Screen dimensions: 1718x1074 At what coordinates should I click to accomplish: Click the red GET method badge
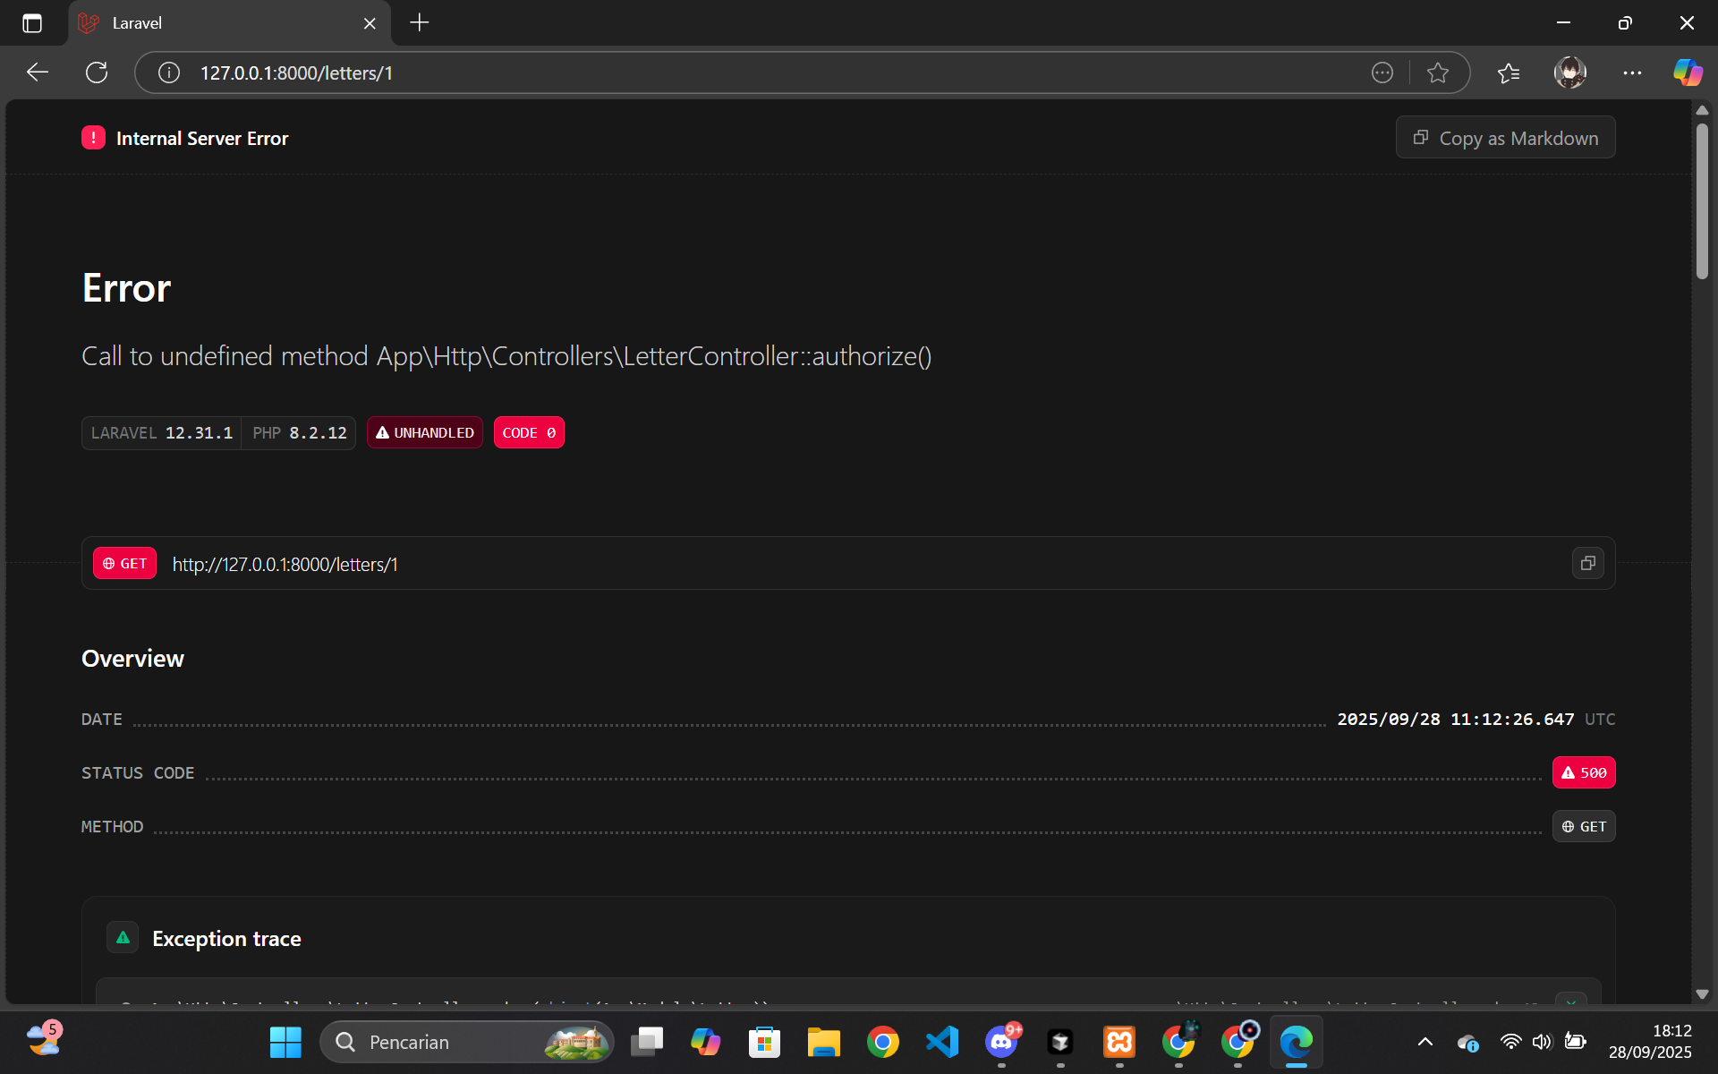pyautogui.click(x=124, y=563)
